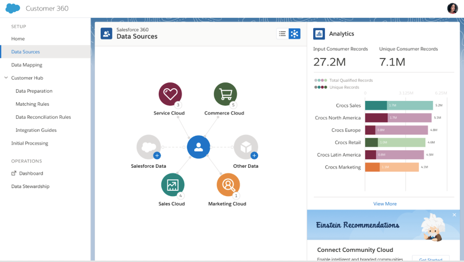Click the Salesforce cloud logo
This screenshot has height=262, width=464.
click(x=12, y=8)
